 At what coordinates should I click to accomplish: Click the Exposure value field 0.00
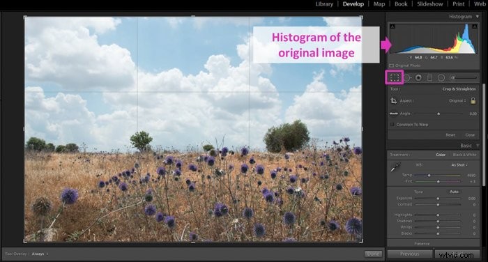[x=472, y=198]
